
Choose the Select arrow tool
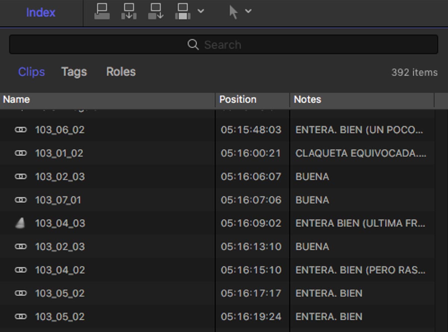[233, 12]
